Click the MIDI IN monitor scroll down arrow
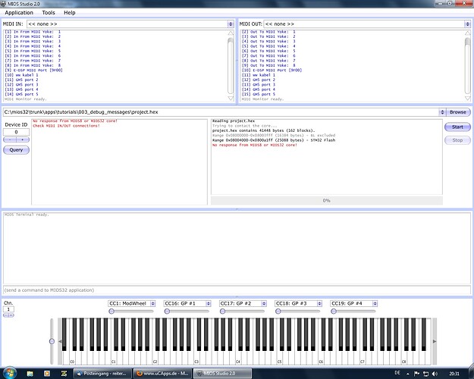 pyautogui.click(x=231, y=99)
